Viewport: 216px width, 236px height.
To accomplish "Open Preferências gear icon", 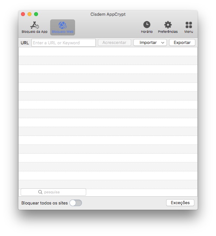I will [x=167, y=25].
